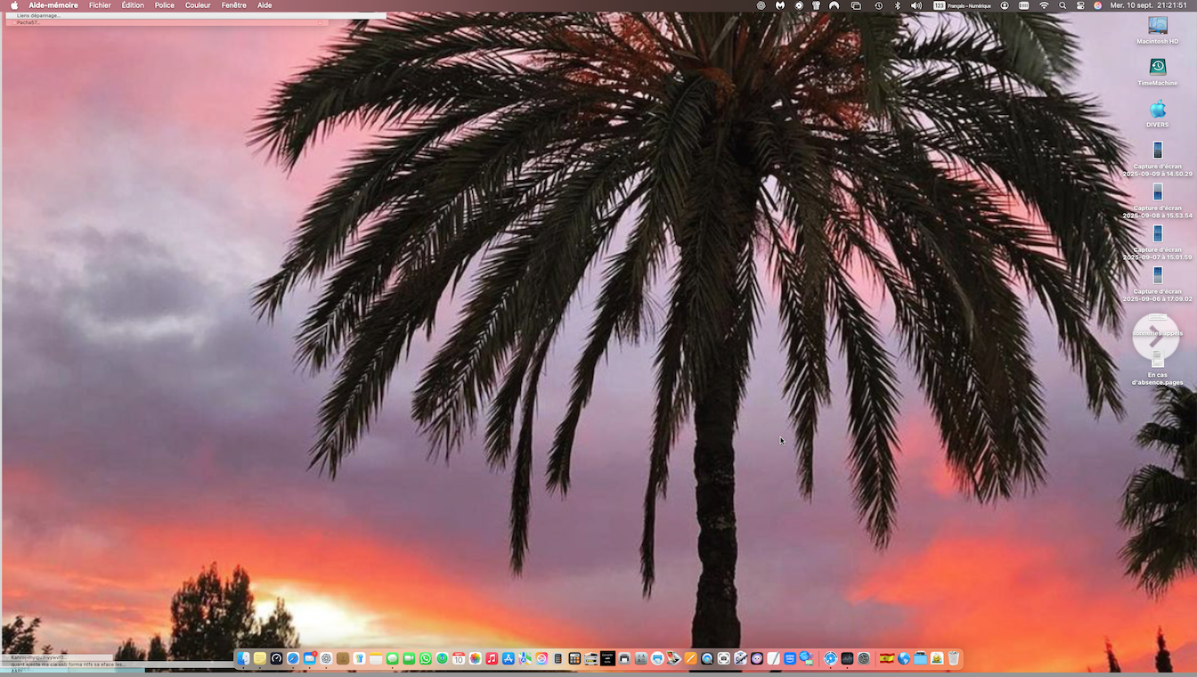Open Control Center in the menu bar
The image size is (1197, 677).
pos(1080,5)
